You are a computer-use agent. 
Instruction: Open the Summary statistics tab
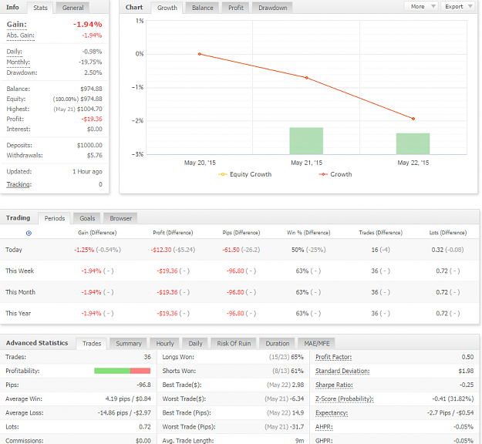129,343
